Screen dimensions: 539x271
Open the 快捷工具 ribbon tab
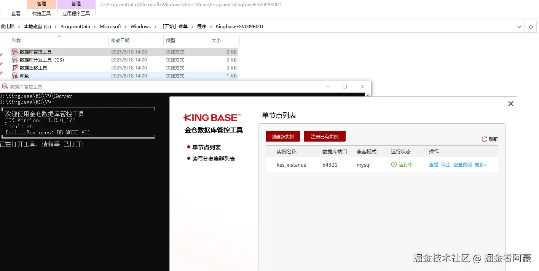(x=41, y=13)
